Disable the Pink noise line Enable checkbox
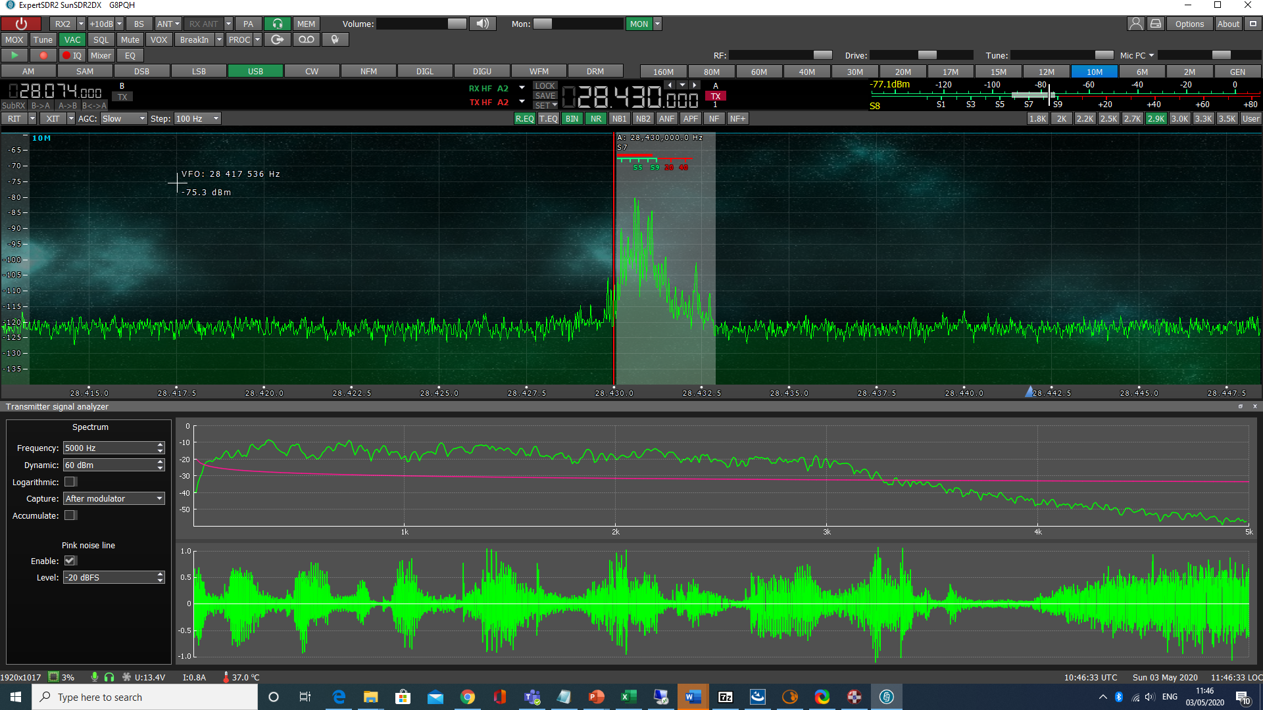The height and width of the screenshot is (710, 1263). (x=70, y=560)
